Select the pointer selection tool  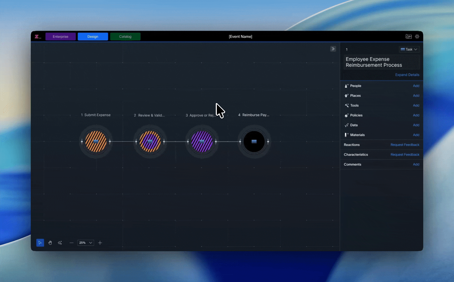[40, 243]
